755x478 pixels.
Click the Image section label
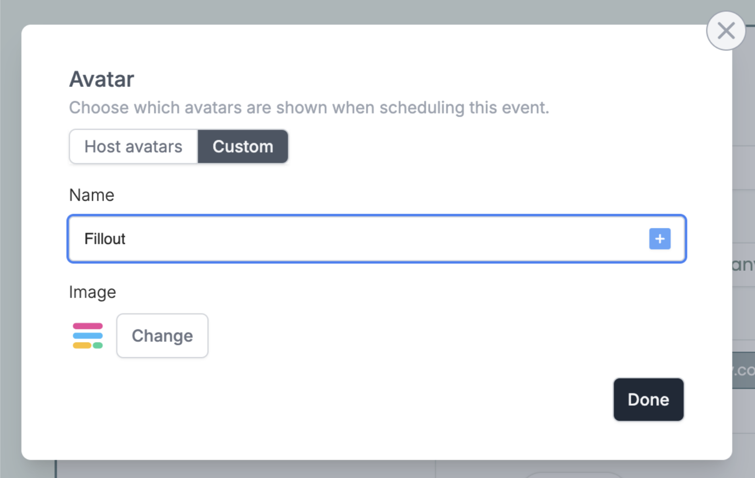[92, 292]
